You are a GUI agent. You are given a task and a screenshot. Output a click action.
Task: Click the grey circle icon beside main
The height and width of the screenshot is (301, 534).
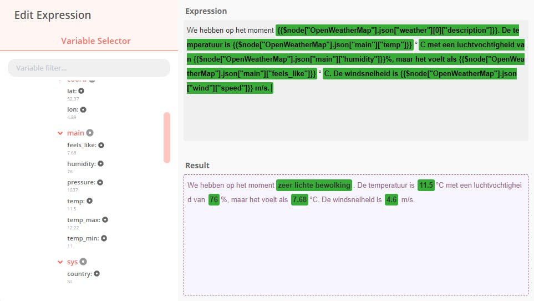(x=90, y=133)
